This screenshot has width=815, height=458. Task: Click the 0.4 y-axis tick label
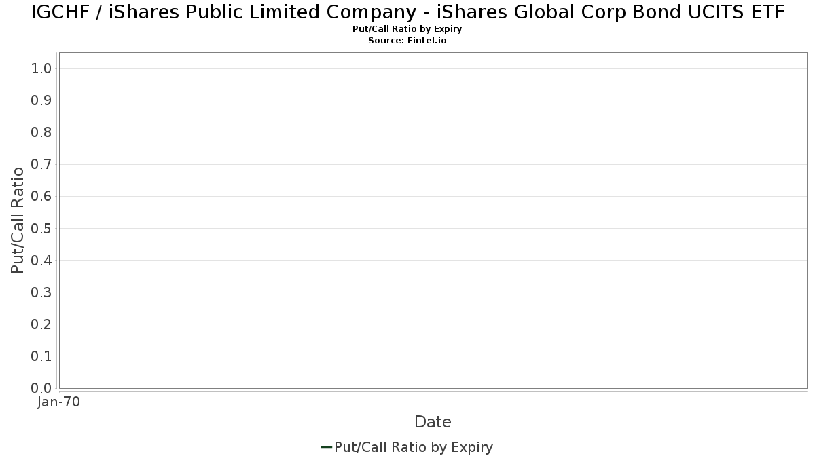pyautogui.click(x=41, y=261)
